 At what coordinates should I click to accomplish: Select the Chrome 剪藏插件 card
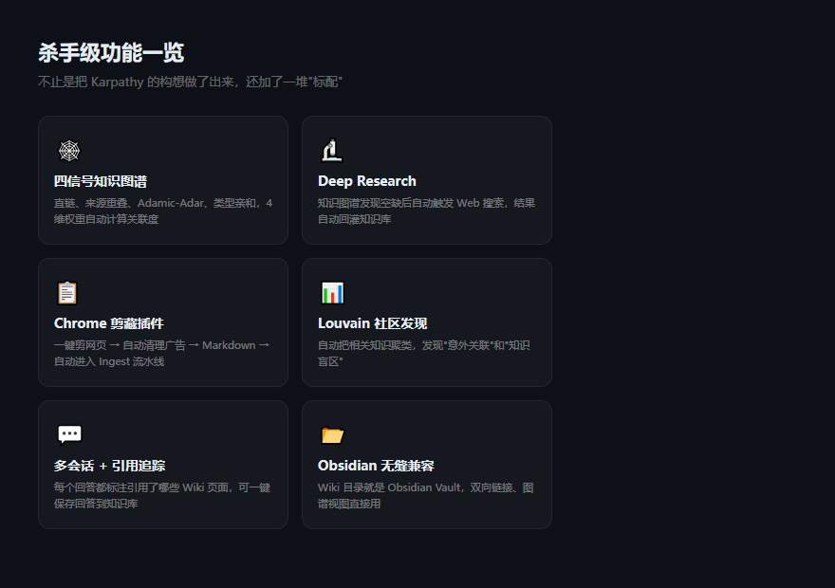pos(162,322)
